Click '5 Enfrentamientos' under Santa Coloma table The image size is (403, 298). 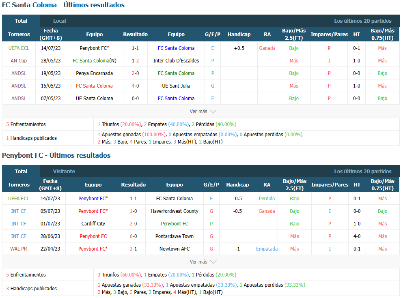[x=26, y=124]
